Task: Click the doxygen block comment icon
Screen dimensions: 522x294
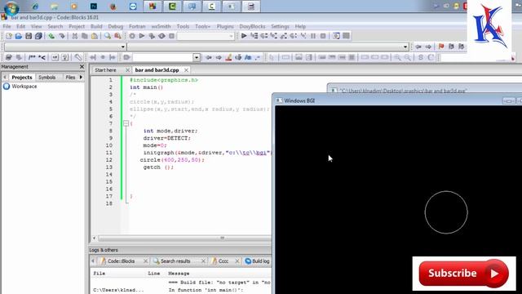Action: coord(32,57)
